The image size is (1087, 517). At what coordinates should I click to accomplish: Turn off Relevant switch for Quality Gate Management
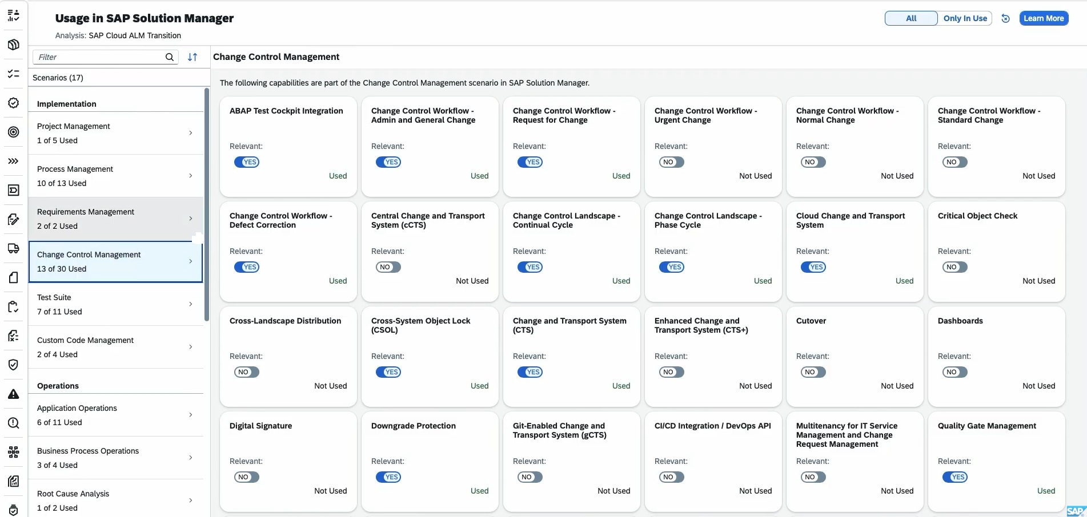click(x=954, y=477)
